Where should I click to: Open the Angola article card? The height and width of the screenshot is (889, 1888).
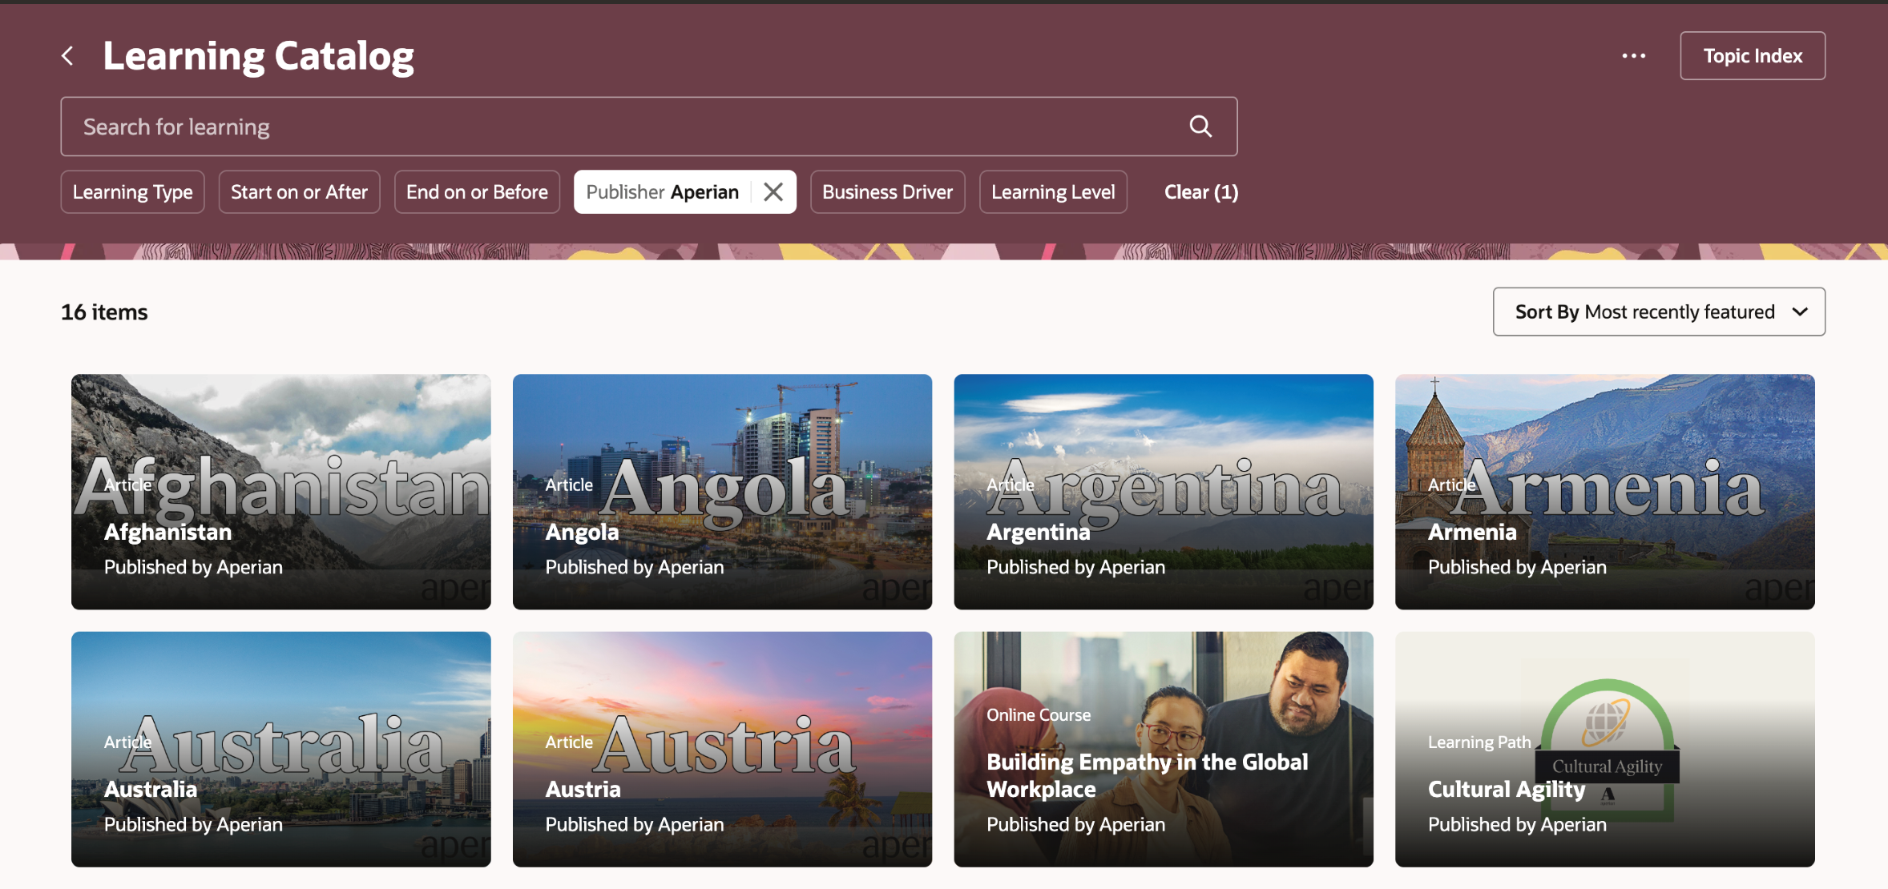click(x=722, y=492)
